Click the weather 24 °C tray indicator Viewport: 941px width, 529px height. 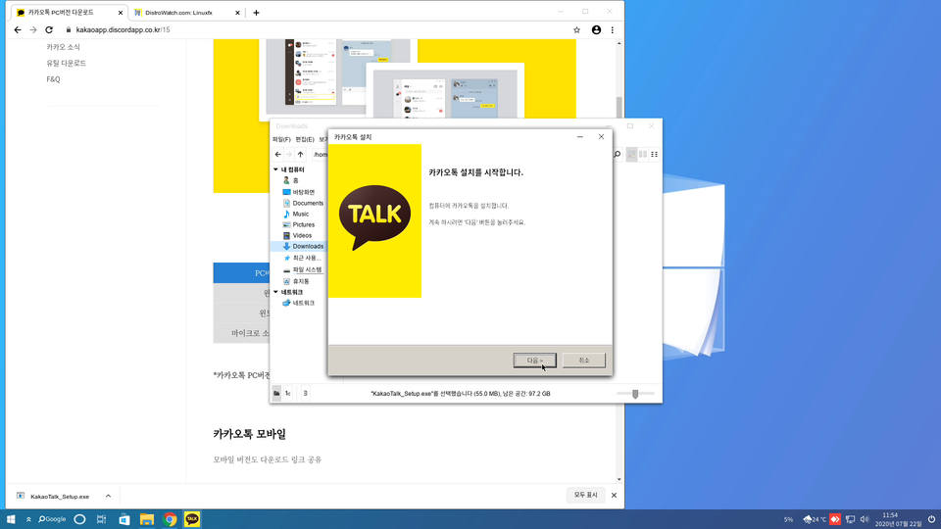pyautogui.click(x=815, y=519)
